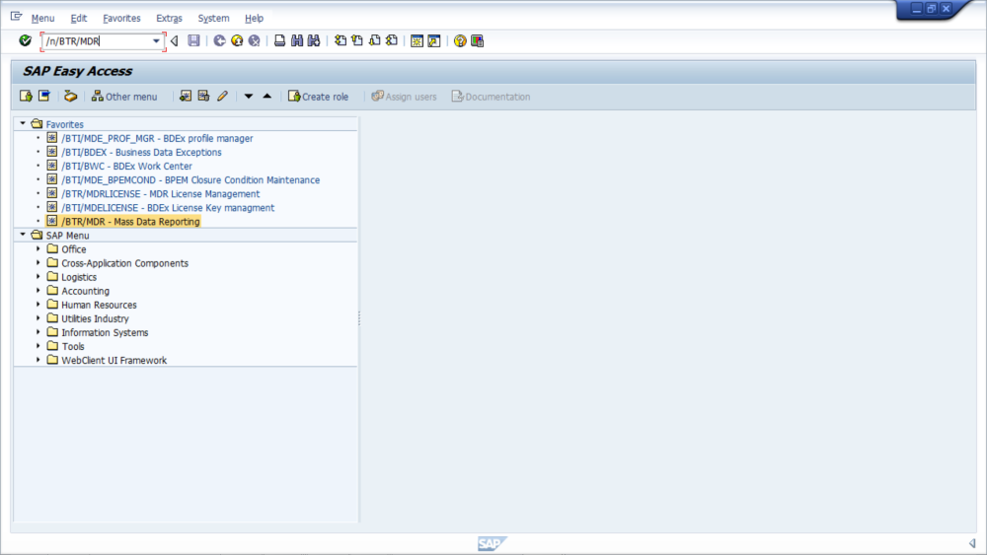Click the Print icon in toolbar
Image resolution: width=987 pixels, height=555 pixels.
[279, 40]
